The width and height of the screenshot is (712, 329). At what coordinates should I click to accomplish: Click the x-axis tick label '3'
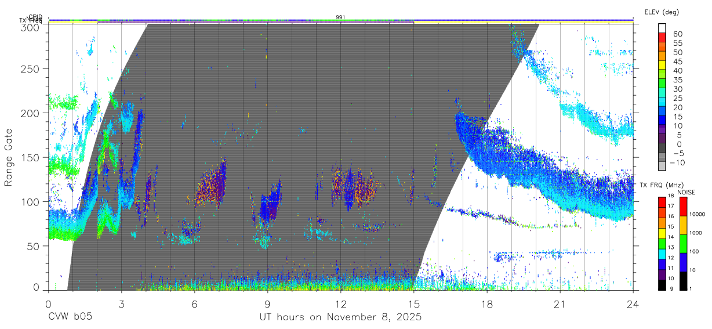tap(121, 303)
